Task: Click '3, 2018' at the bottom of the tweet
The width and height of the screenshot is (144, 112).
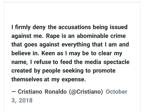Action: [x=22, y=101]
